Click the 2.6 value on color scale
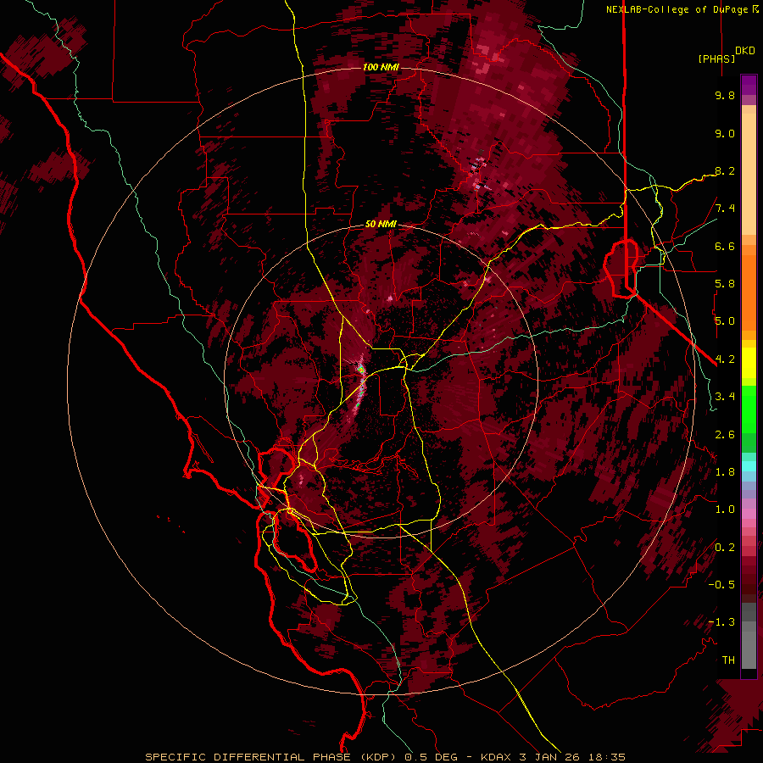The width and height of the screenshot is (763, 763). [725, 435]
